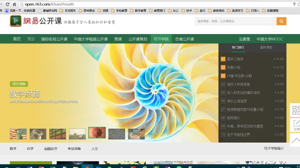Click the NetEase Open Course logo

point(36,21)
